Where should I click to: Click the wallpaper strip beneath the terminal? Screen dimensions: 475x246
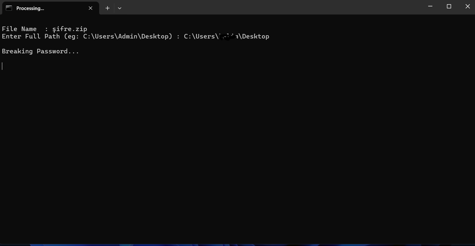pyautogui.click(x=237, y=245)
